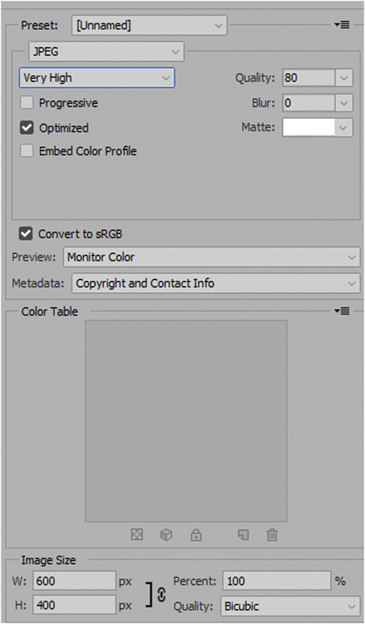Check the Embed Color Profile option
Image resolution: width=365 pixels, height=624 pixels.
(x=26, y=151)
